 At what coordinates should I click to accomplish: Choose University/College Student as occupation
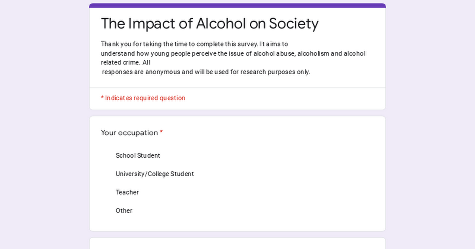(x=154, y=174)
